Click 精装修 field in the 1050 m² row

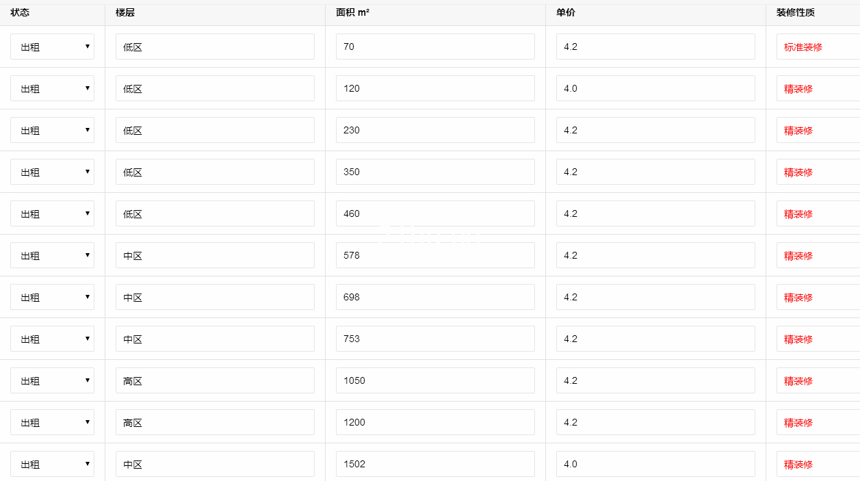818,380
